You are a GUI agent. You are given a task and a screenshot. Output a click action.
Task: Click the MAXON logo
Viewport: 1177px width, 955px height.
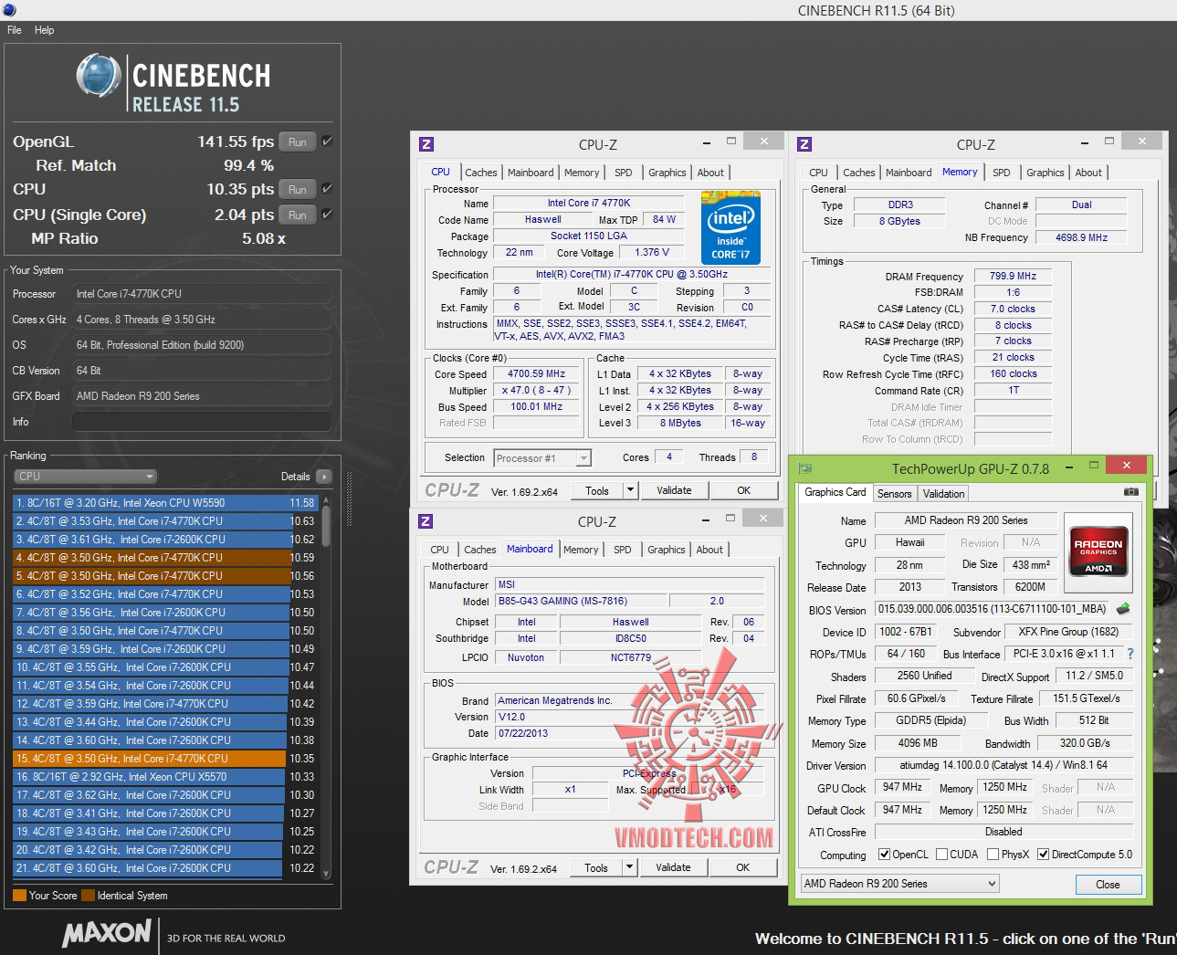(x=107, y=933)
